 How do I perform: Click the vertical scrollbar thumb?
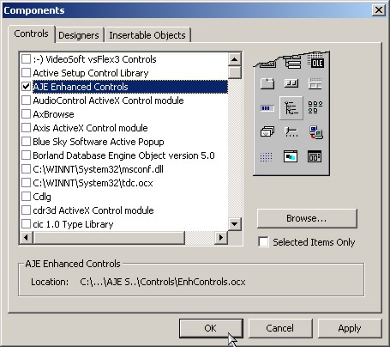(x=235, y=72)
